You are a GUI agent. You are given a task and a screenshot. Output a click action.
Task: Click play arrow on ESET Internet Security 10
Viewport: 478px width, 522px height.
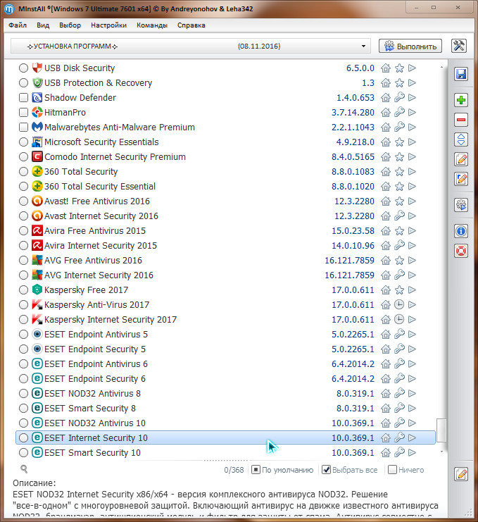coord(412,437)
